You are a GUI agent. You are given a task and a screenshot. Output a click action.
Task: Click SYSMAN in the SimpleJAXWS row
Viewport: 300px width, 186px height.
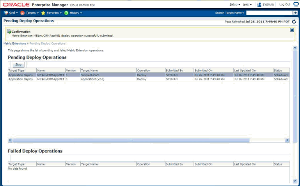[172, 75]
